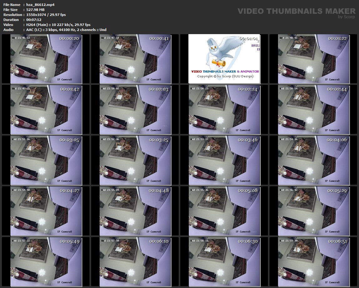Select the frame with time 00:04:48
The width and height of the screenshot is (359, 288).
(x=135, y=211)
